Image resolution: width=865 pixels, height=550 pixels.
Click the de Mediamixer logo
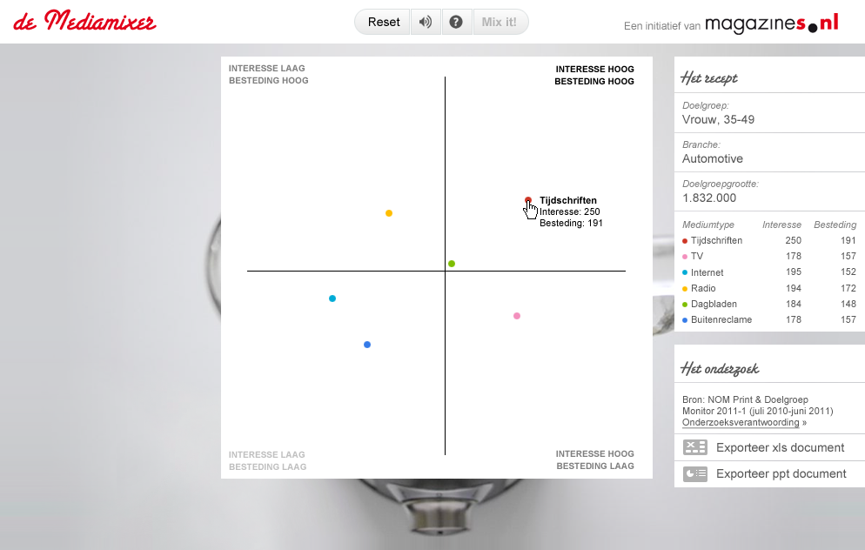[x=84, y=21]
